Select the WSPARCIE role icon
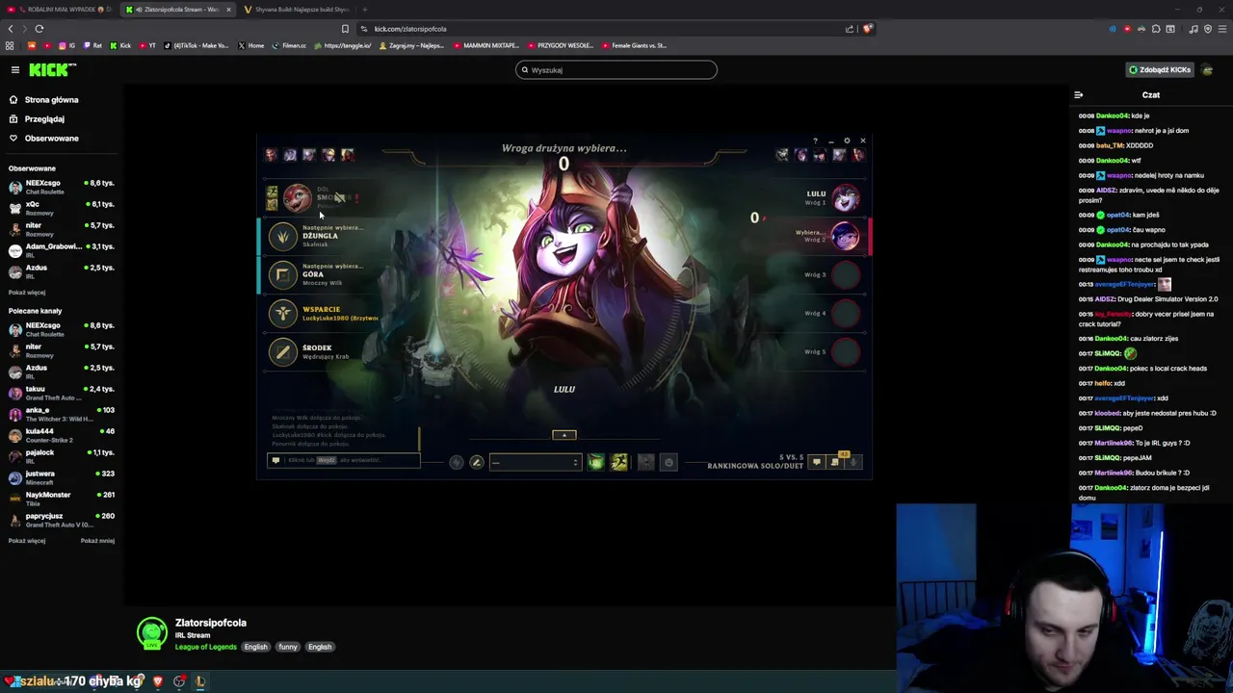Image resolution: width=1233 pixels, height=693 pixels. pos(282,313)
